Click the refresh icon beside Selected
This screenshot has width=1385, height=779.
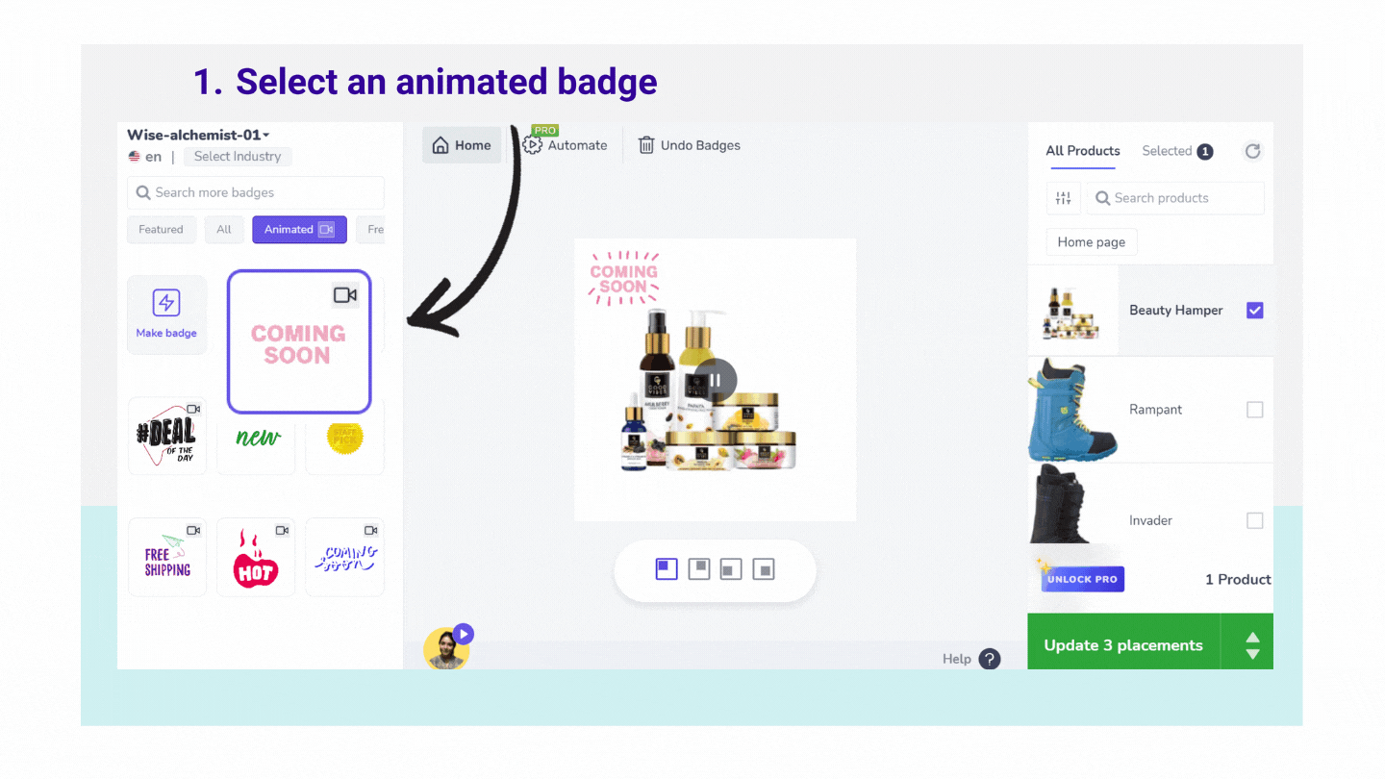click(x=1252, y=151)
